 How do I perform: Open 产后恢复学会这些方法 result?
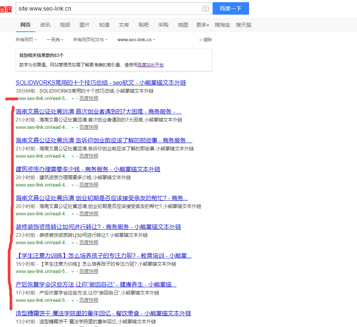pos(96,284)
